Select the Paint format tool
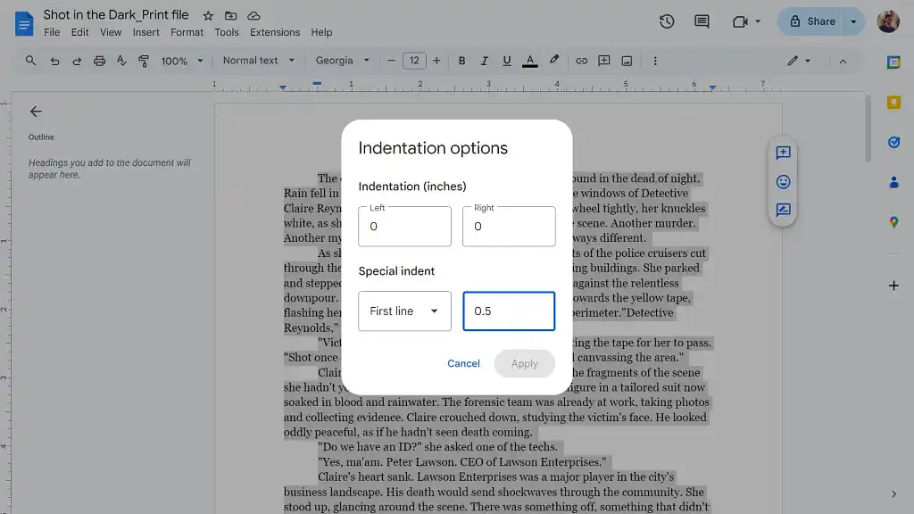 point(143,61)
